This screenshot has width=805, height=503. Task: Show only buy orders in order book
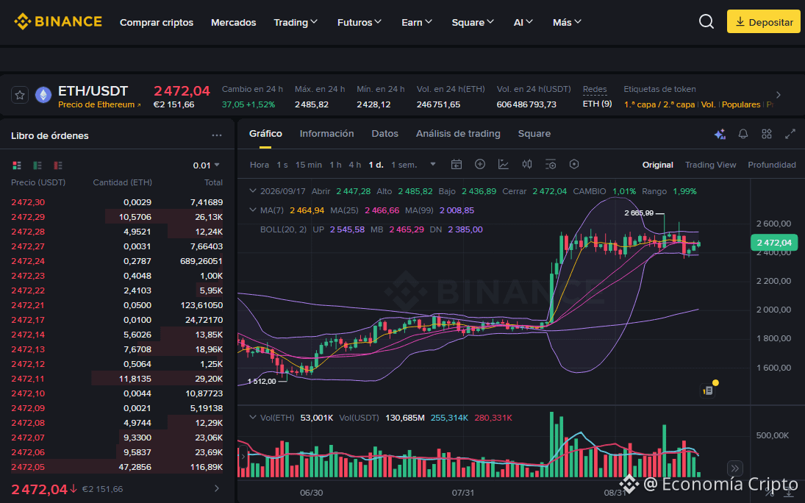tap(37, 165)
